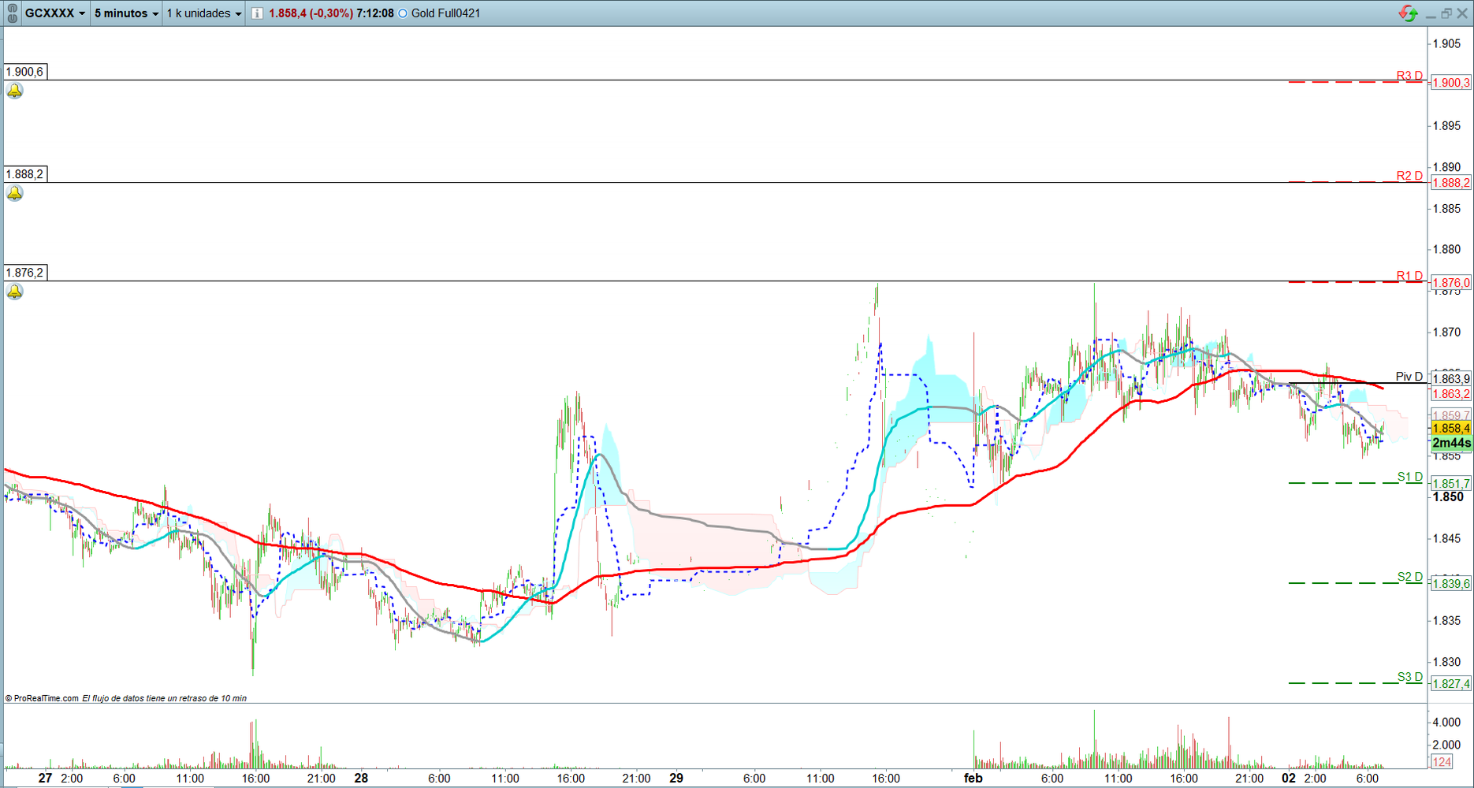The width and height of the screenshot is (1474, 788).
Task: Select the 1.888,2 price line label
Action: pyautogui.click(x=25, y=174)
